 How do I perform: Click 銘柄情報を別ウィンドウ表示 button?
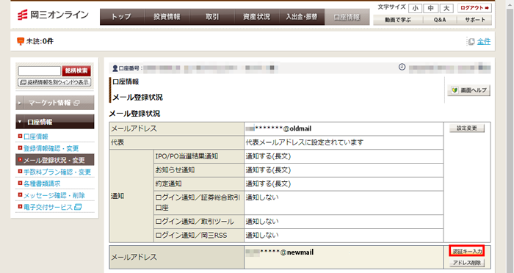pyautogui.click(x=54, y=82)
